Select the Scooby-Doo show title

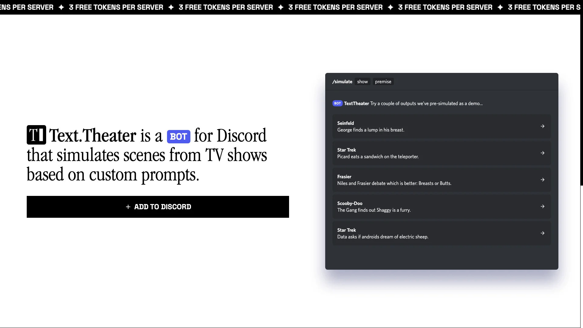[x=350, y=203]
